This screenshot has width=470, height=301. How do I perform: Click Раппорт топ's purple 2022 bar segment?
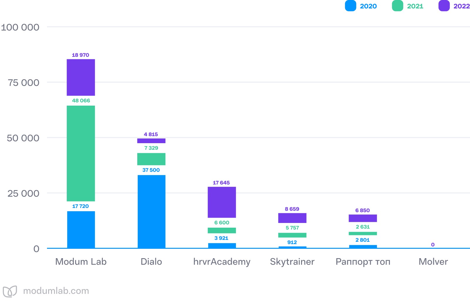pyautogui.click(x=363, y=218)
